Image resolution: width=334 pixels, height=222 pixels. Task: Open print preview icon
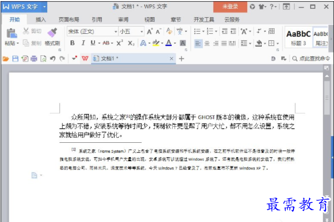pyautogui.click(x=43, y=59)
